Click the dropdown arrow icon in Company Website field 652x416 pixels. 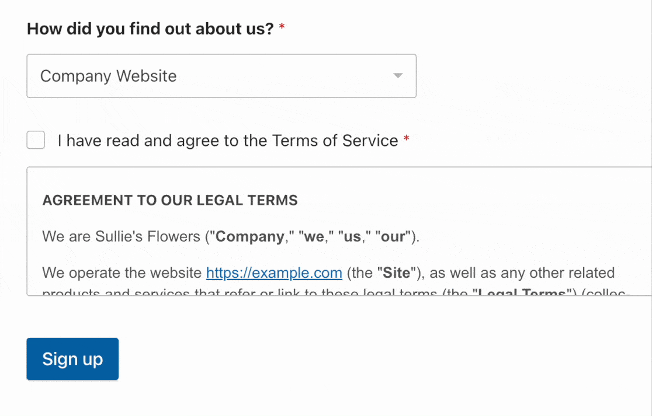point(398,76)
